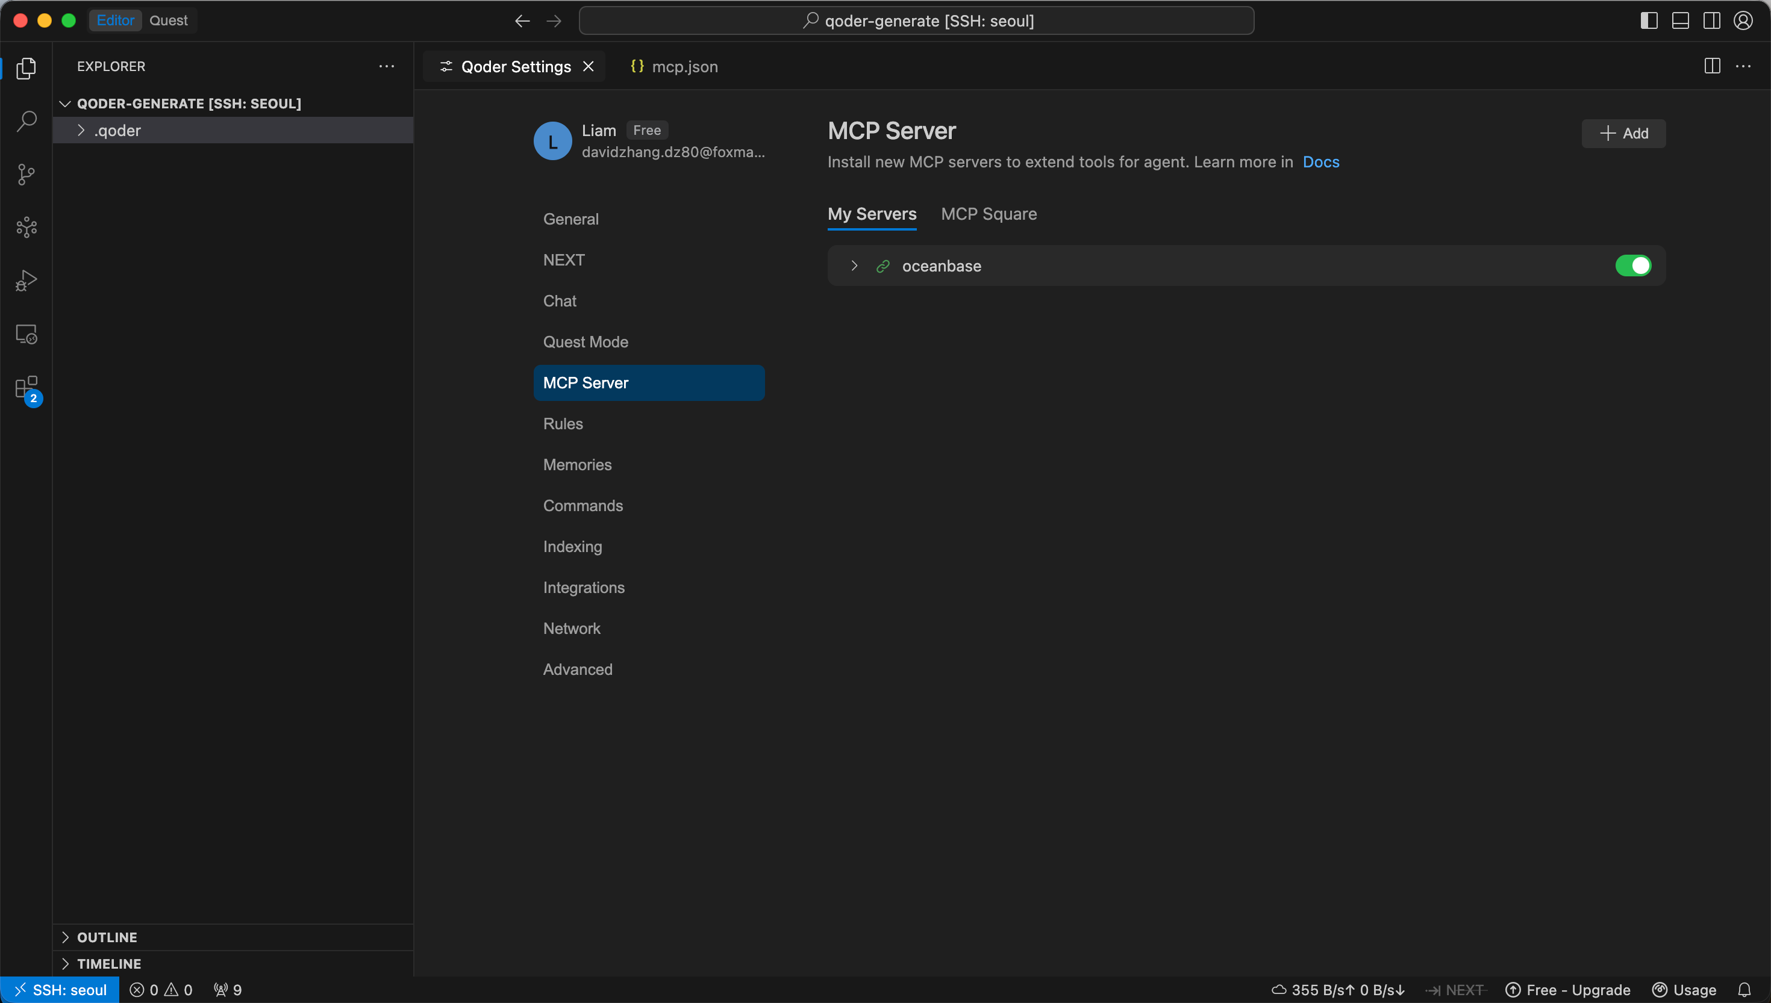The height and width of the screenshot is (1003, 1771).
Task: Open the Source Control view
Action: click(x=26, y=174)
